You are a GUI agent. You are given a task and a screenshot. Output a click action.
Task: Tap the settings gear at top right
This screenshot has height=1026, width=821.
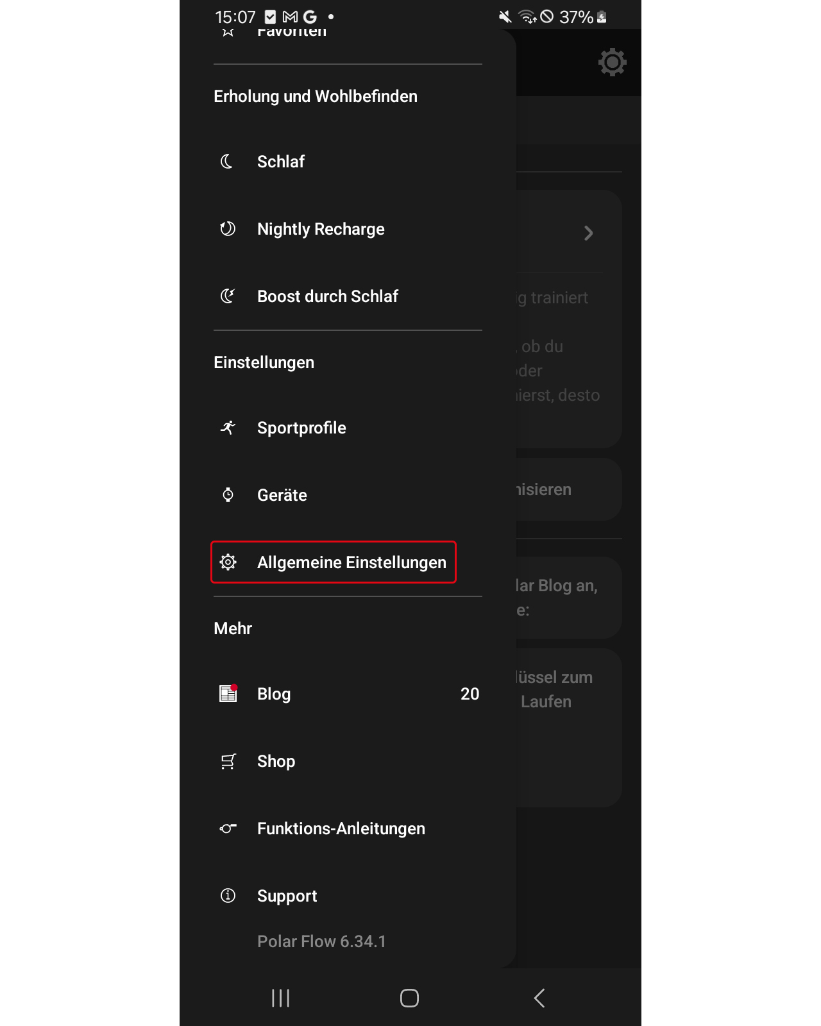tap(613, 62)
